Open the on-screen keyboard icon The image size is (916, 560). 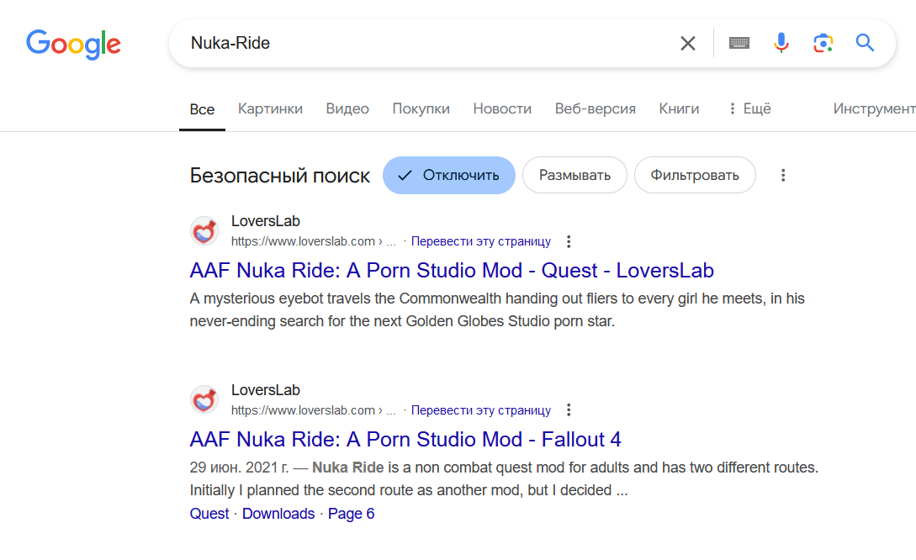click(x=739, y=43)
